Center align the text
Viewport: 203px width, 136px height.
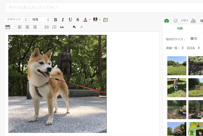(27, 27)
